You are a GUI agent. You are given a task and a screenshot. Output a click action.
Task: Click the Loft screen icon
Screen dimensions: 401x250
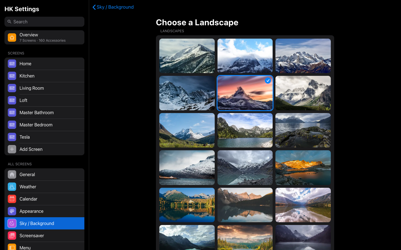(x=12, y=100)
